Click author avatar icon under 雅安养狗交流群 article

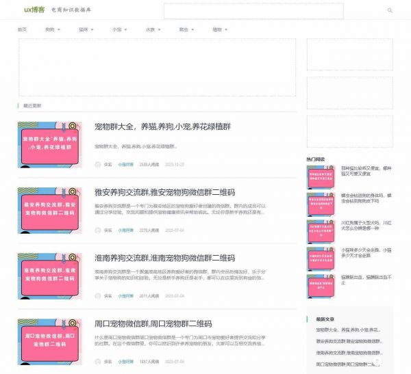(x=98, y=230)
